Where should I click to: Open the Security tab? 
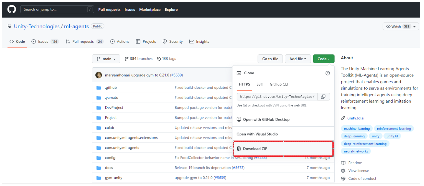click(172, 41)
